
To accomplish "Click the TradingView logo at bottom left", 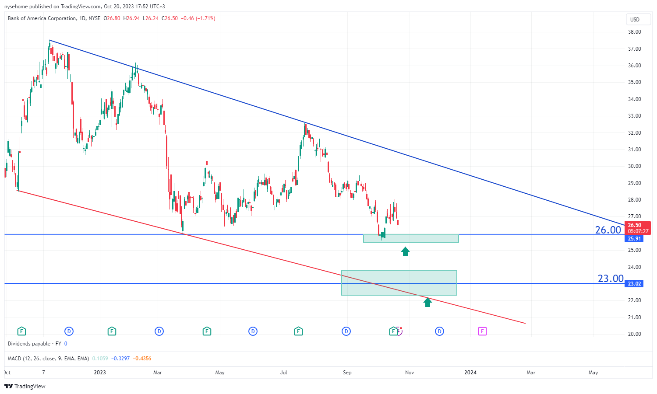I will (25, 386).
